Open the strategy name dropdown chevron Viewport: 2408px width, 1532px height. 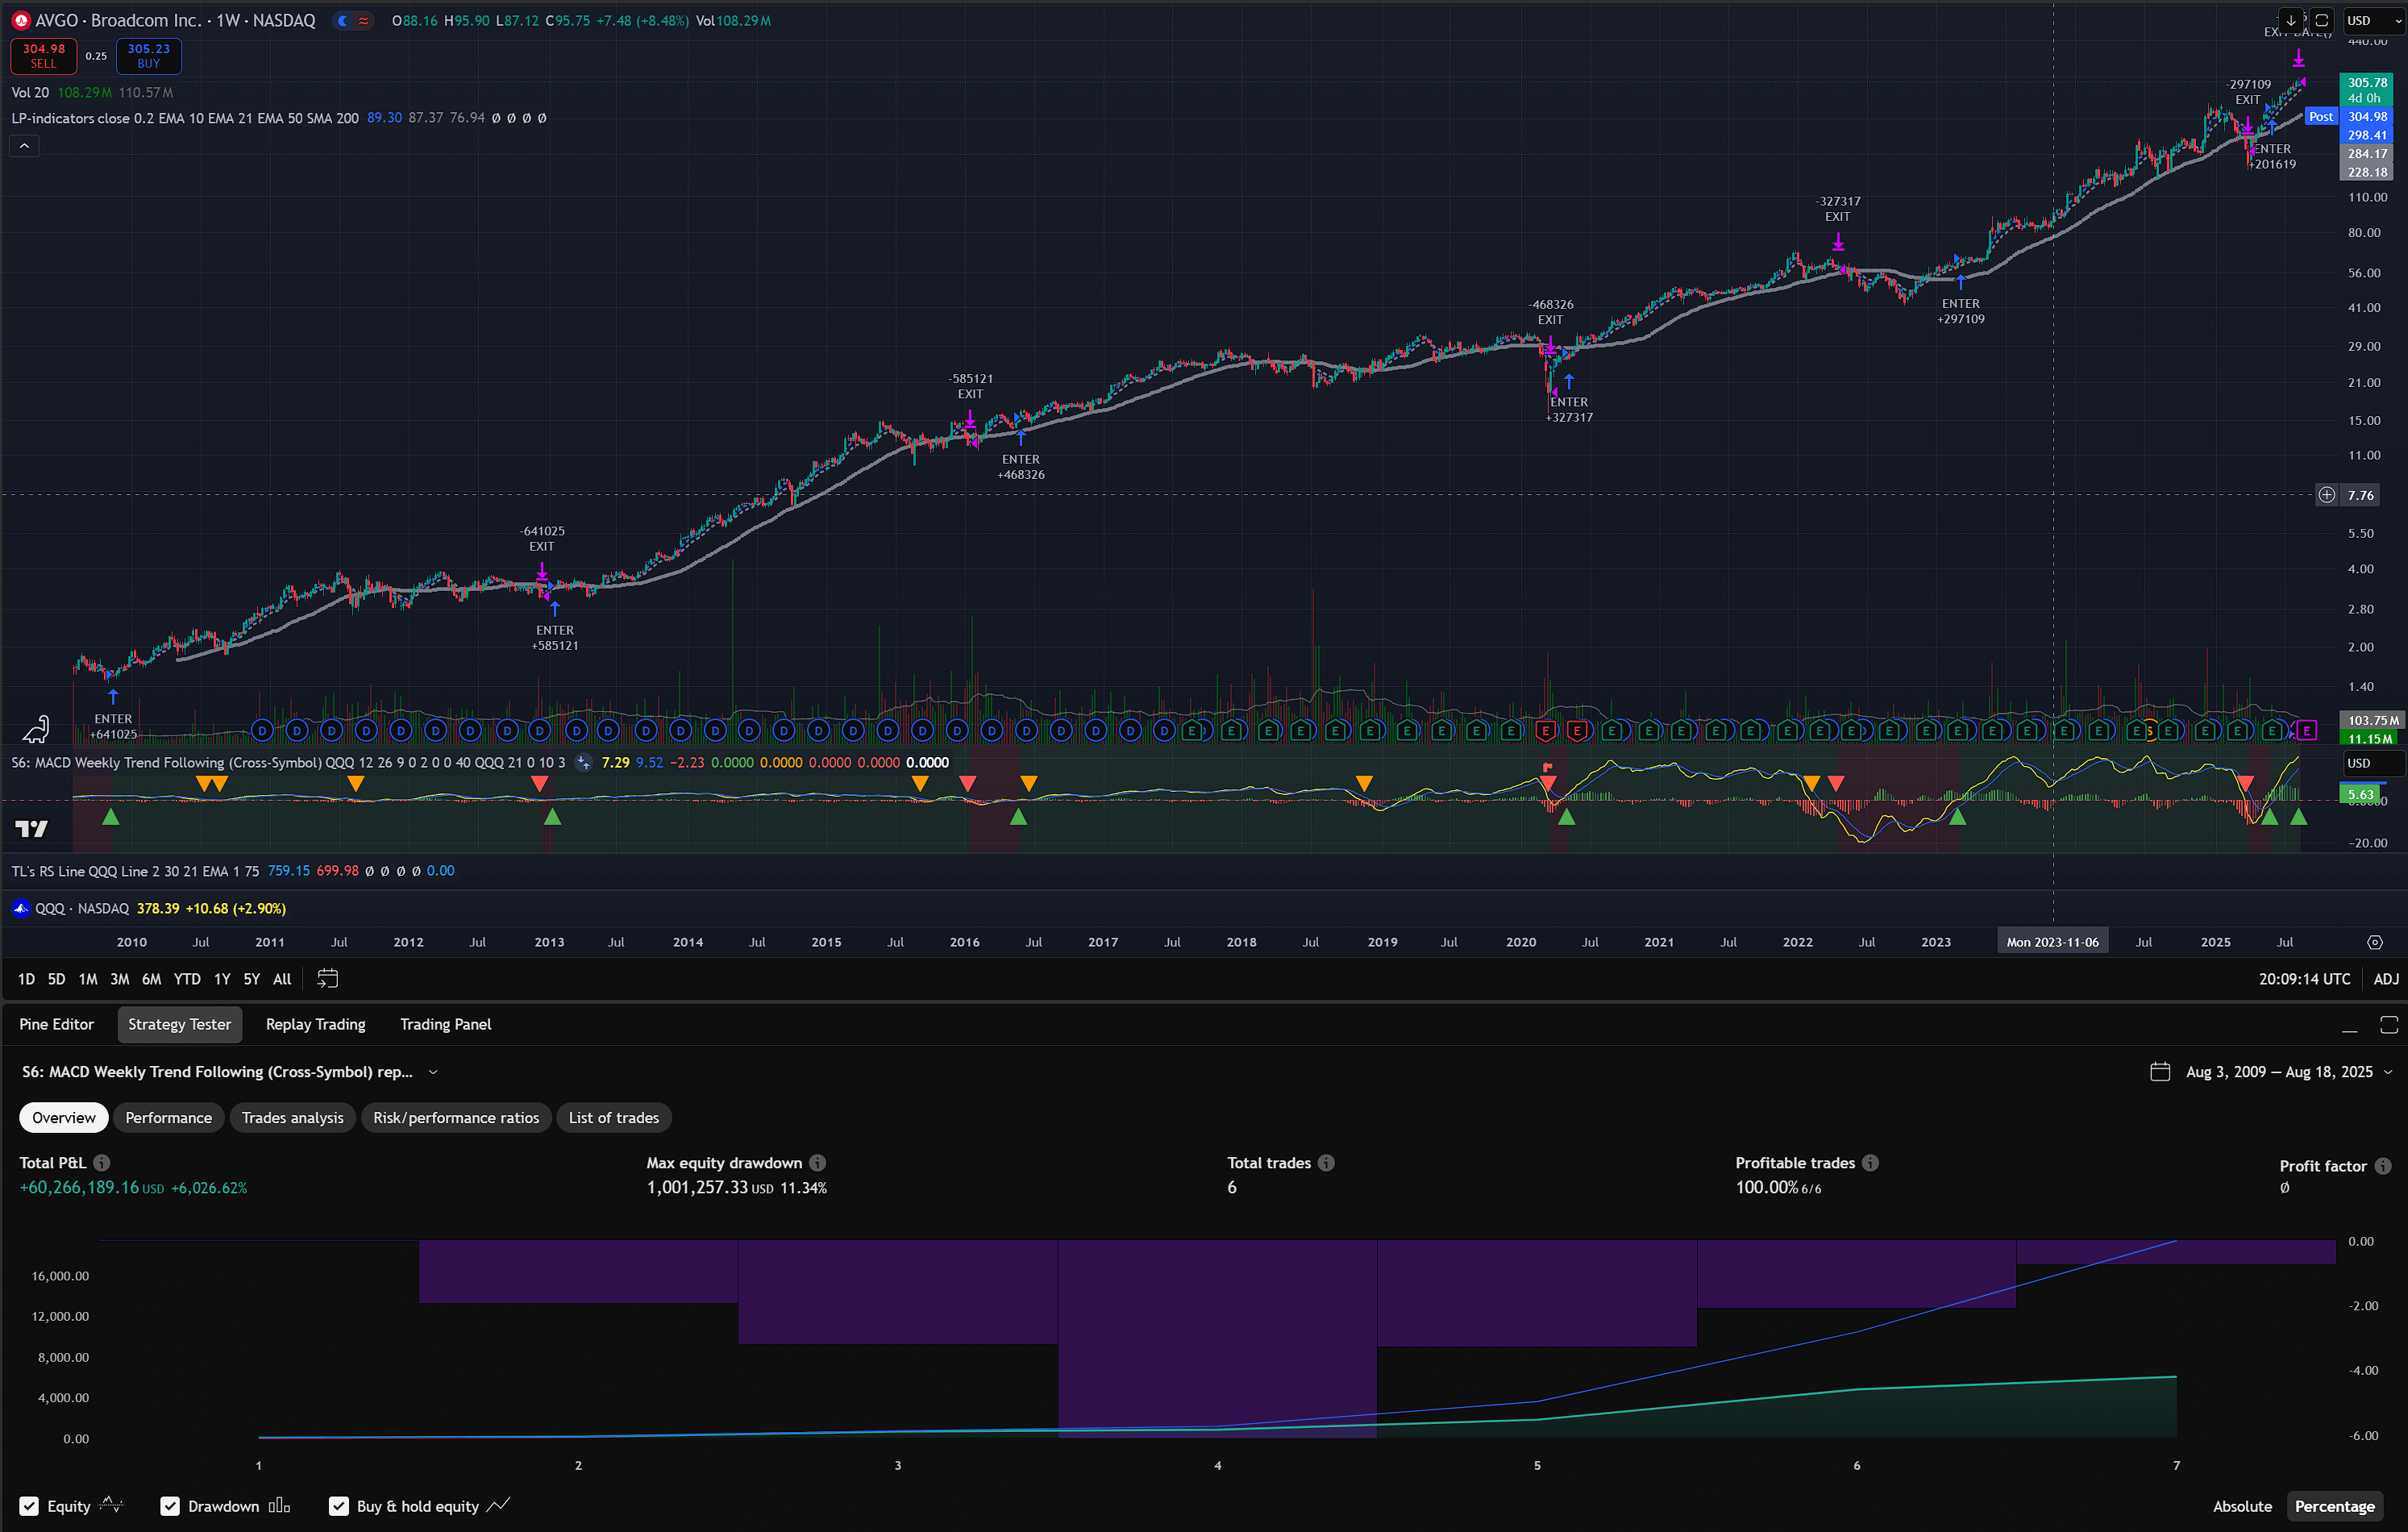tap(433, 1071)
